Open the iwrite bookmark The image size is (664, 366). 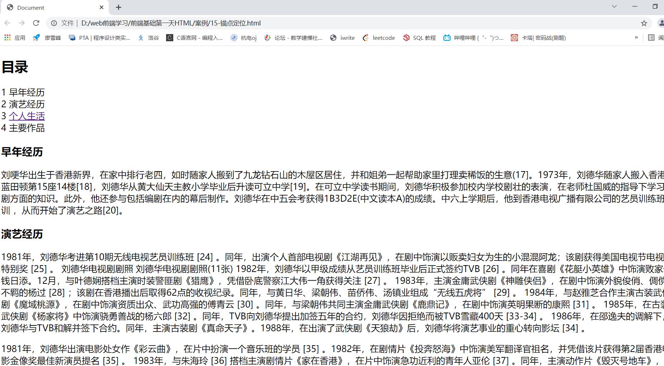(342, 38)
